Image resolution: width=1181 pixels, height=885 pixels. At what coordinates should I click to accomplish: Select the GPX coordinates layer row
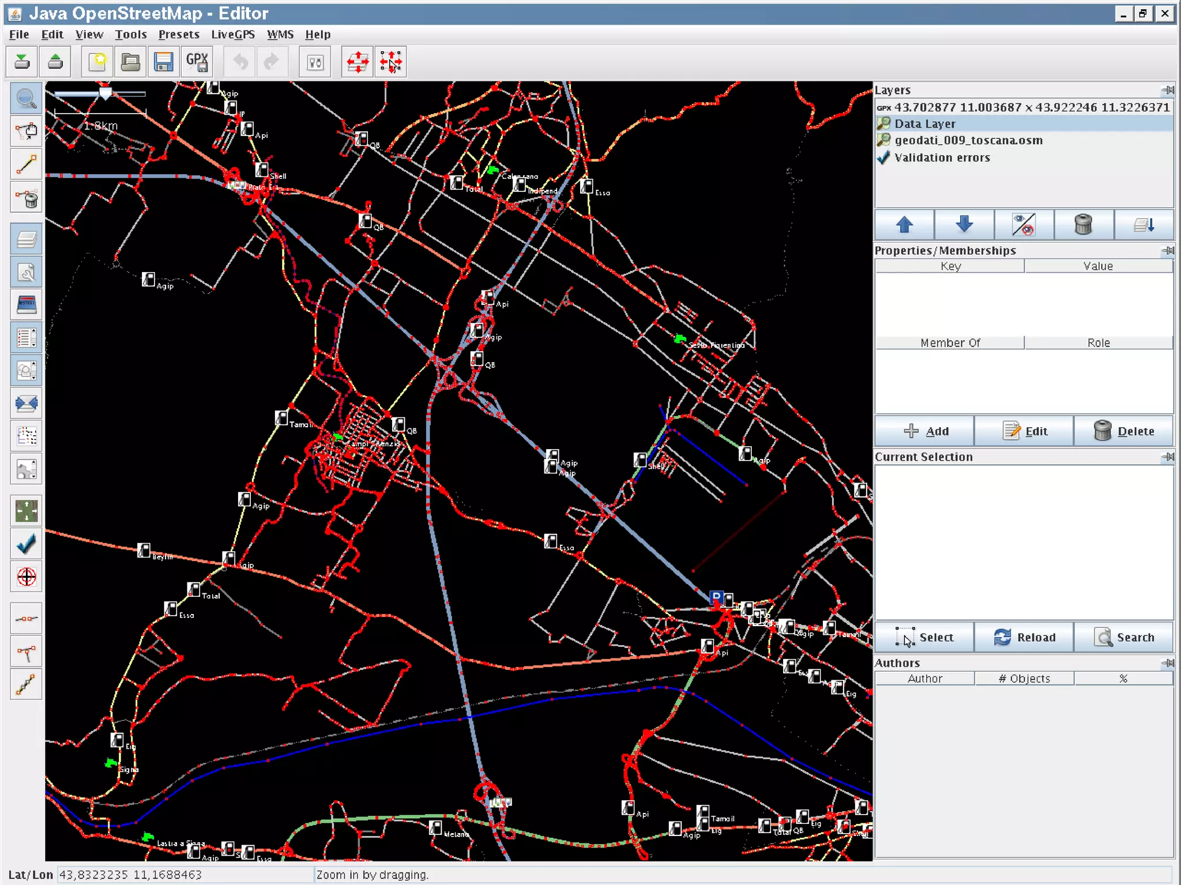(1024, 107)
